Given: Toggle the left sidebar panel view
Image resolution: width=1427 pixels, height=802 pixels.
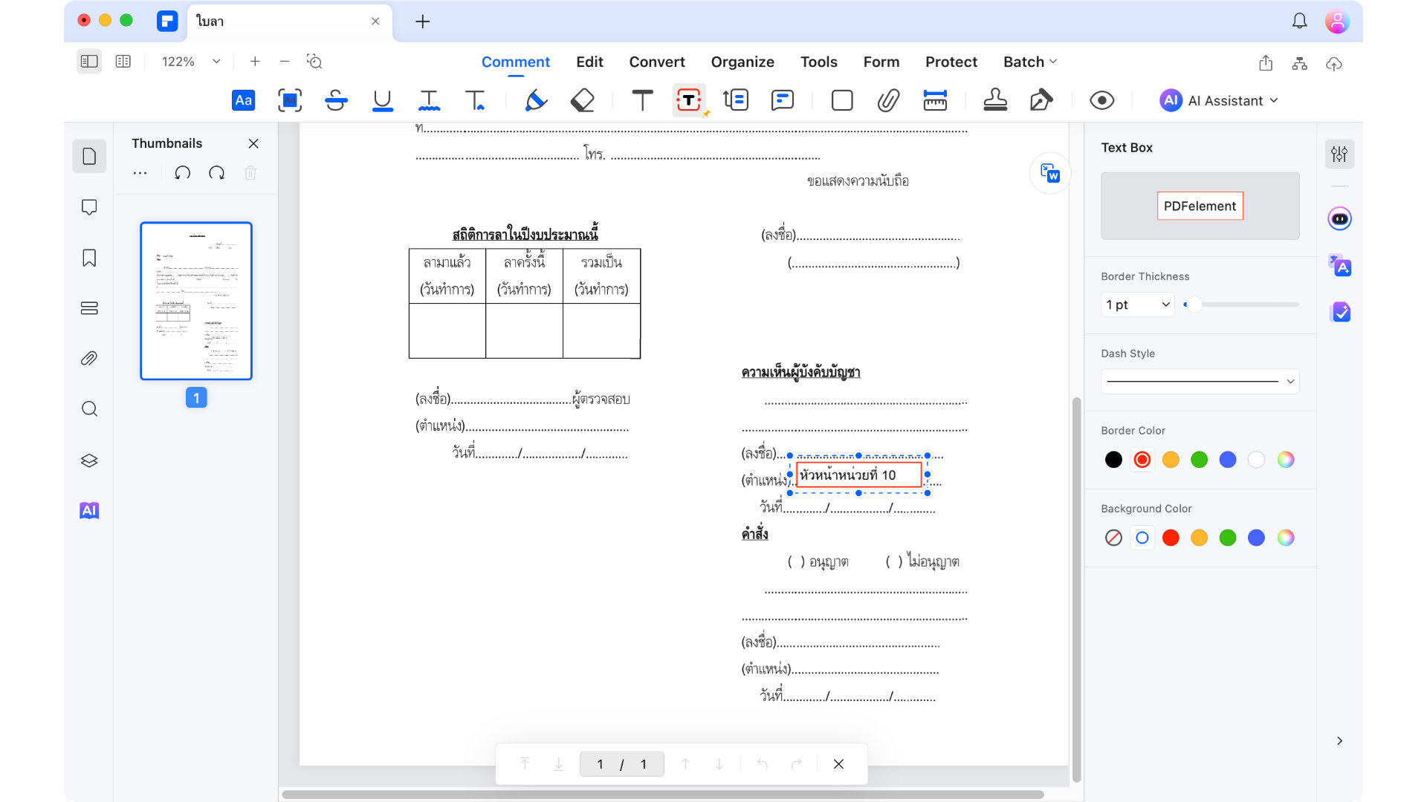Looking at the screenshot, I should pyautogui.click(x=89, y=62).
